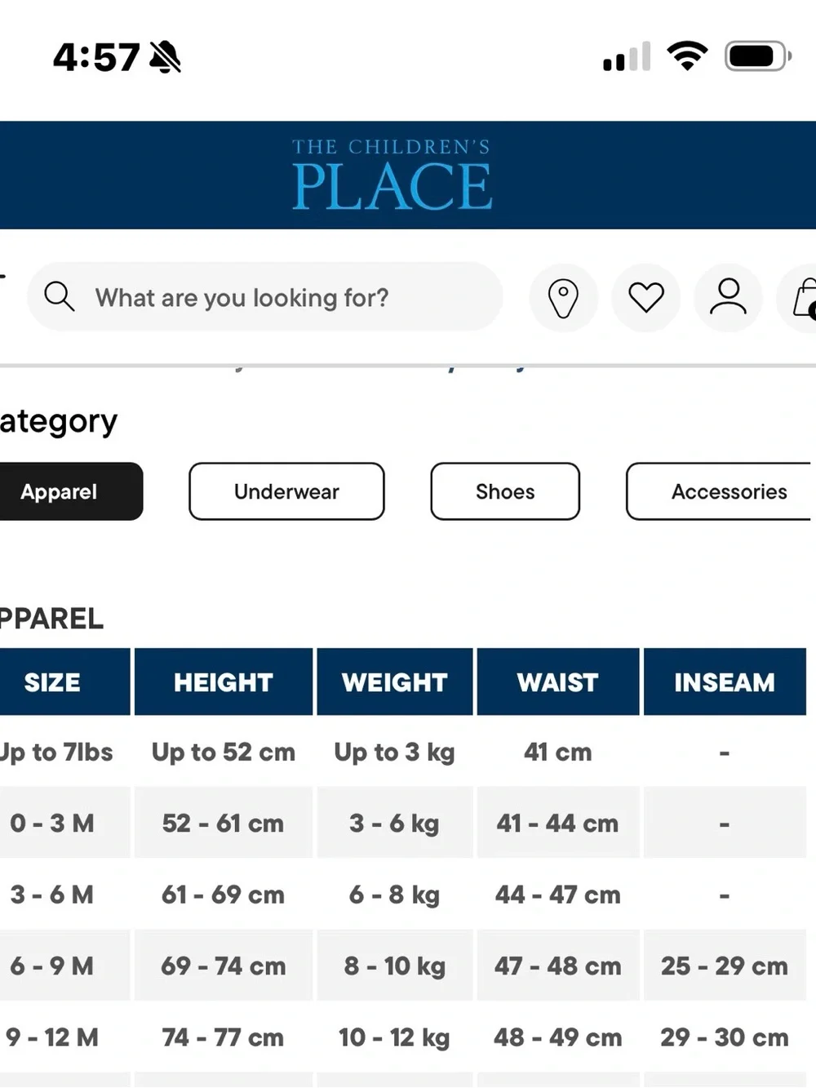Click the SIZE column header
This screenshot has width=816, height=1088.
coord(64,682)
